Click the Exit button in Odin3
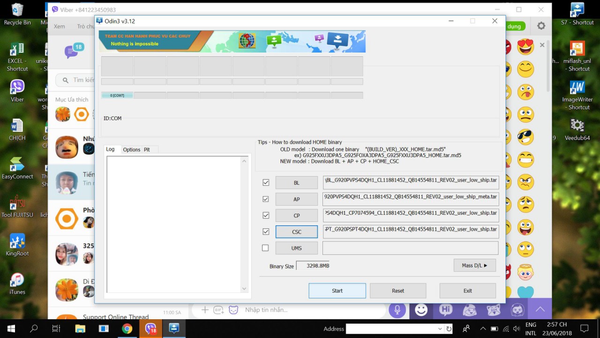Screen dimensions: 600x338 (x=468, y=291)
